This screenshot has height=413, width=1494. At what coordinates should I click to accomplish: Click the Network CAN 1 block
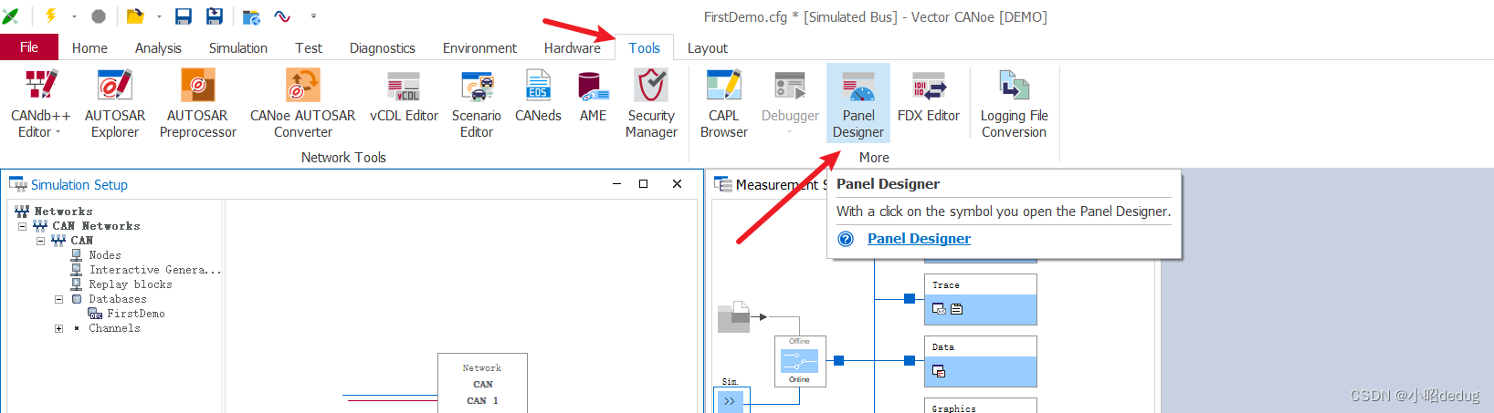(482, 384)
